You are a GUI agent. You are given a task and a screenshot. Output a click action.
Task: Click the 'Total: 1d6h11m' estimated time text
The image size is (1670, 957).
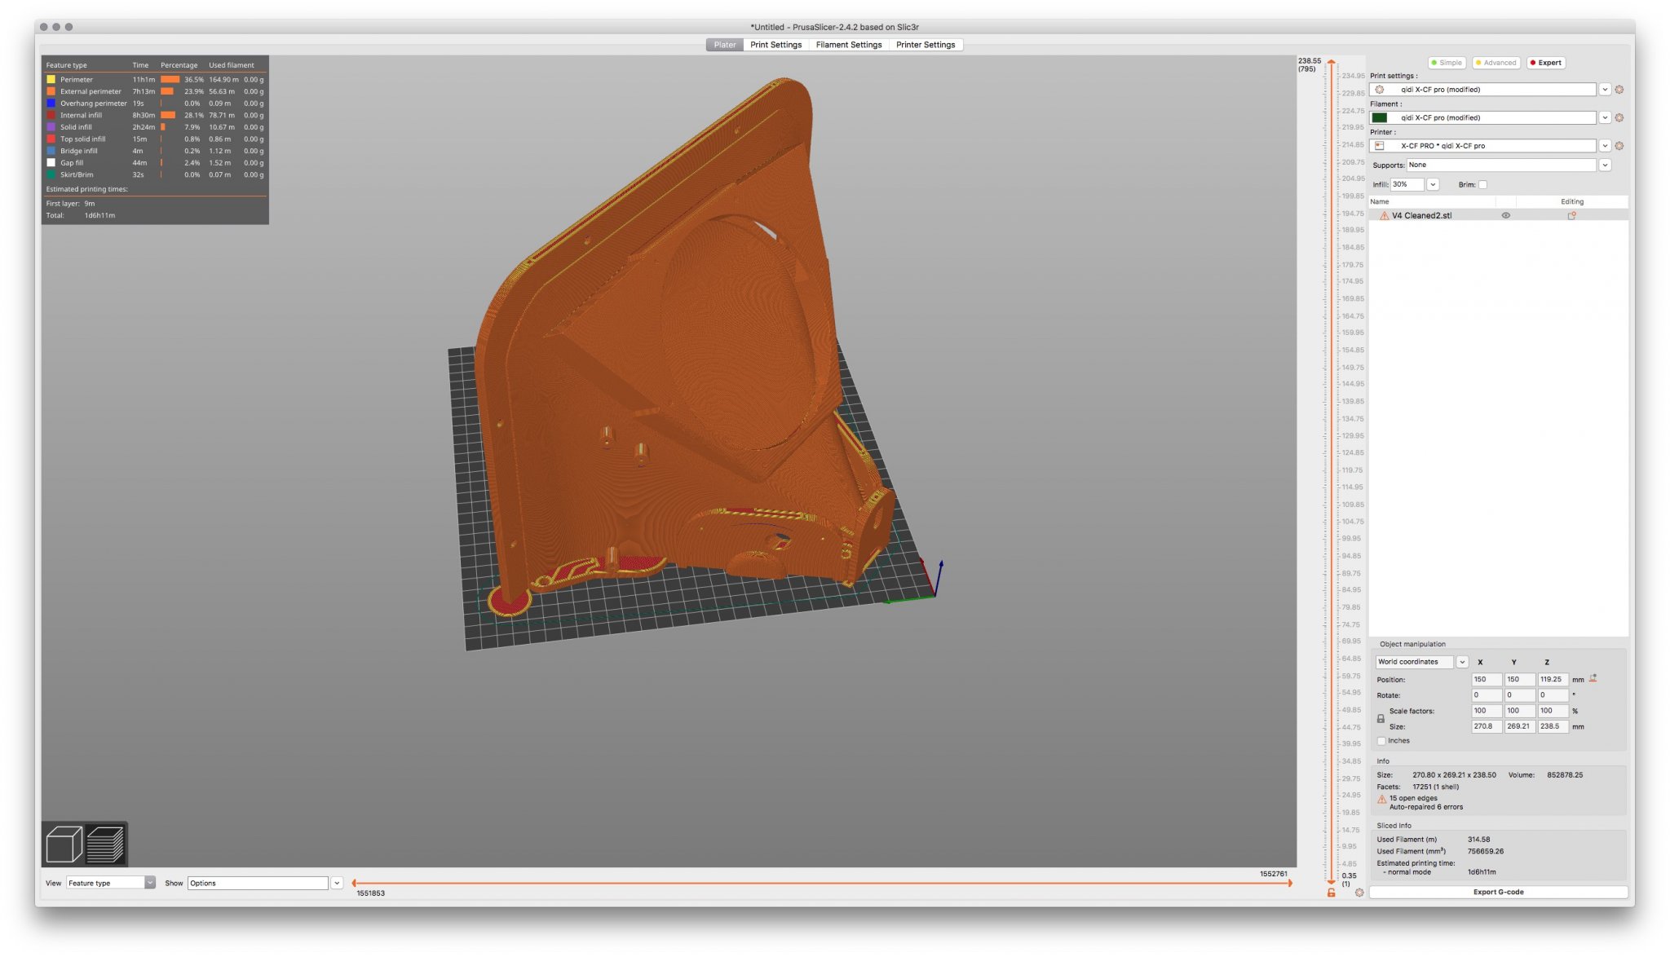(x=81, y=216)
